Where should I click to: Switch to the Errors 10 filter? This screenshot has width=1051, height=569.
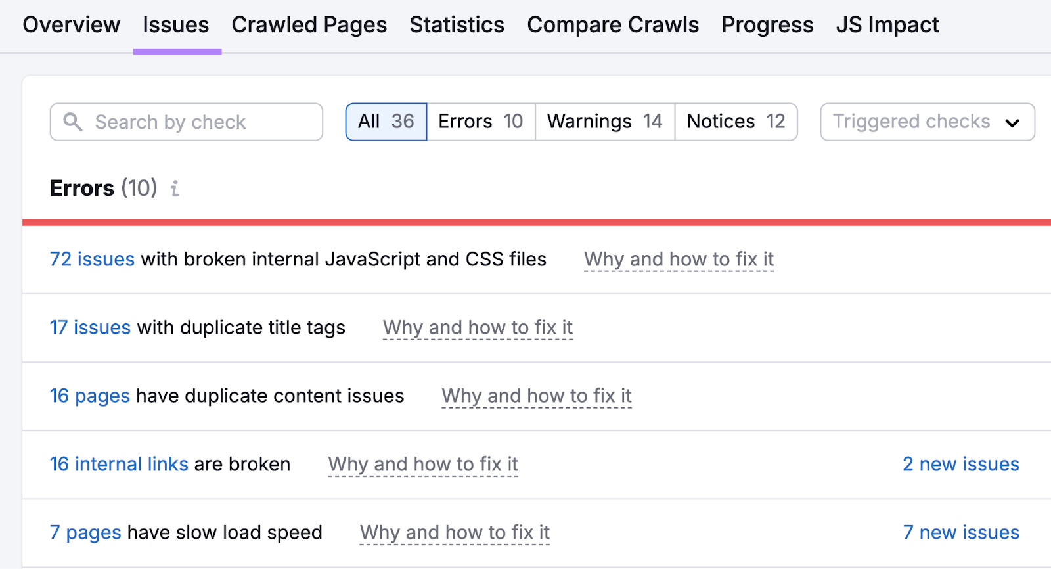(x=480, y=121)
